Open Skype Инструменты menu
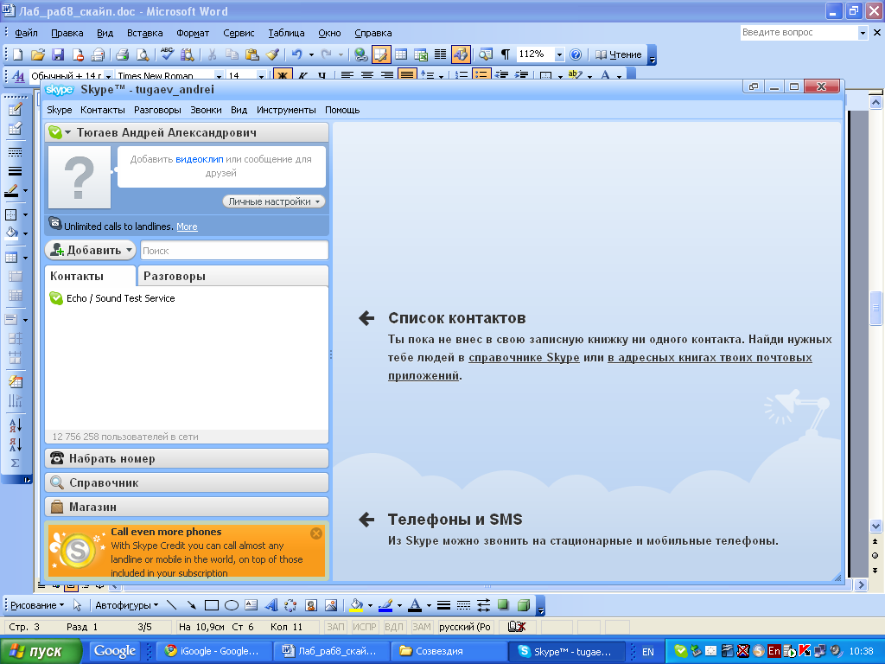The height and width of the screenshot is (664, 885). (286, 110)
